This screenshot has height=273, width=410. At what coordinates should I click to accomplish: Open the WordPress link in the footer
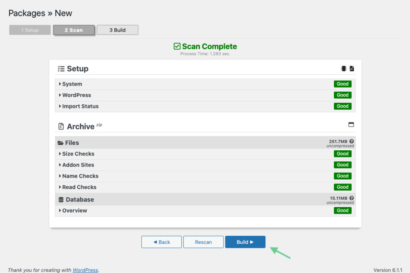[x=85, y=270]
